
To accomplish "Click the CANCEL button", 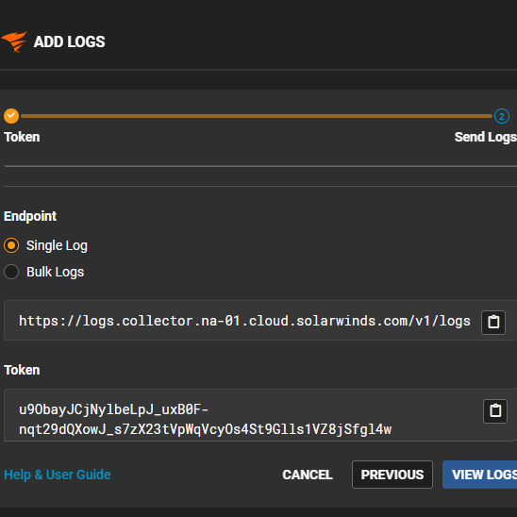I will 308,475.
